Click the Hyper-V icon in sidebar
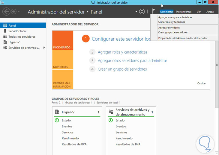This screenshot has width=219, height=155. (5, 42)
